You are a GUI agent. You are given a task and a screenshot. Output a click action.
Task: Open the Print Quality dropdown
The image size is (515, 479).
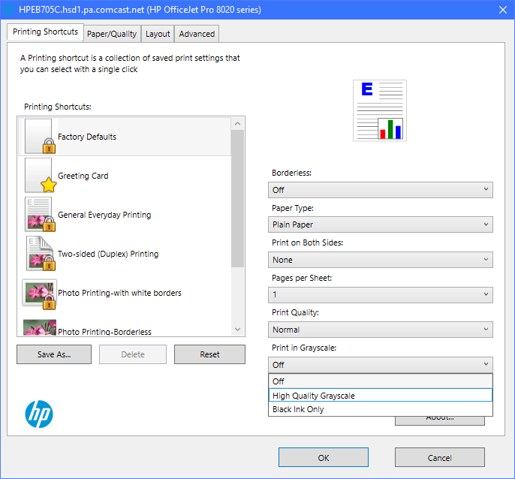coord(381,330)
